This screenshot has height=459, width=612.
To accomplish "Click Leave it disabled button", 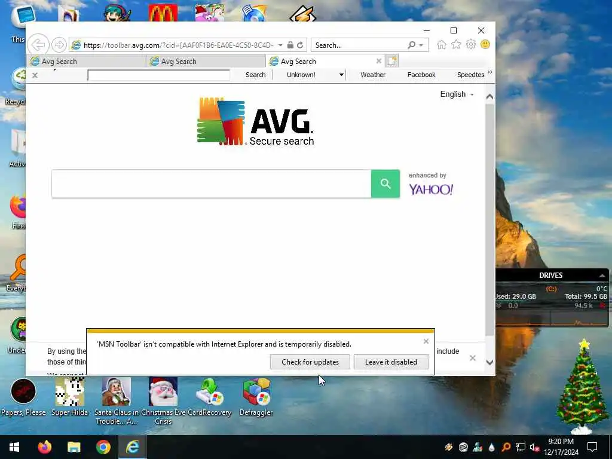I will click(x=391, y=362).
